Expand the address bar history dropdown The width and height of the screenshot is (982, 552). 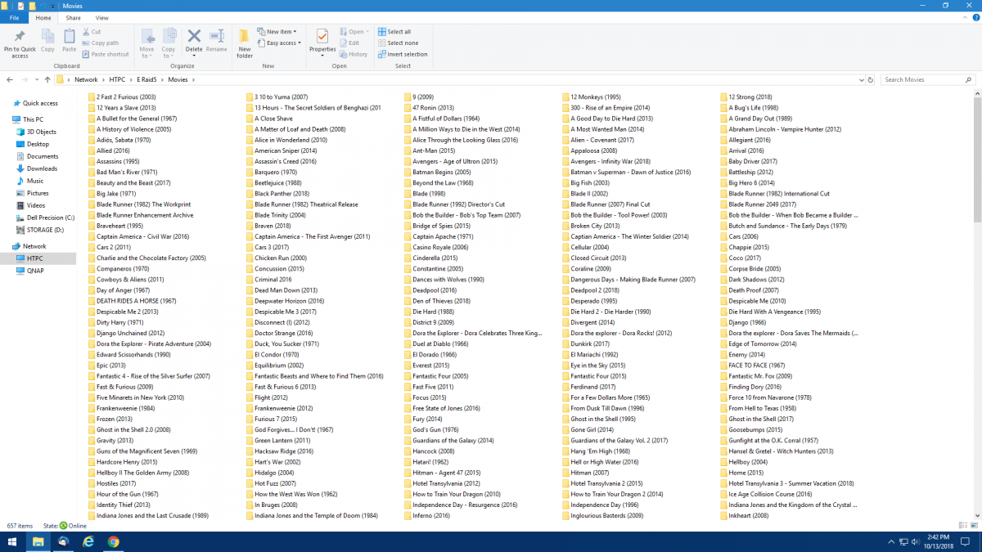[862, 80]
